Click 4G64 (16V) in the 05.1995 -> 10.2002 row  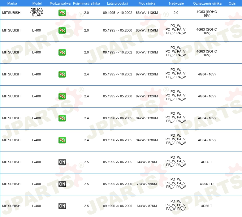pos(207,74)
